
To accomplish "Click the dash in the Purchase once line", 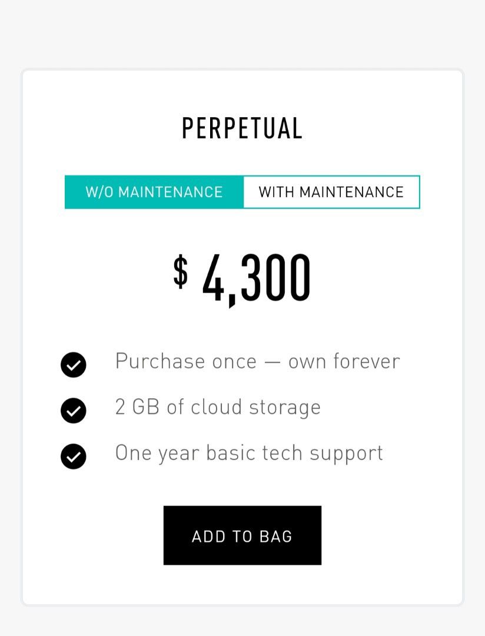I will point(272,362).
